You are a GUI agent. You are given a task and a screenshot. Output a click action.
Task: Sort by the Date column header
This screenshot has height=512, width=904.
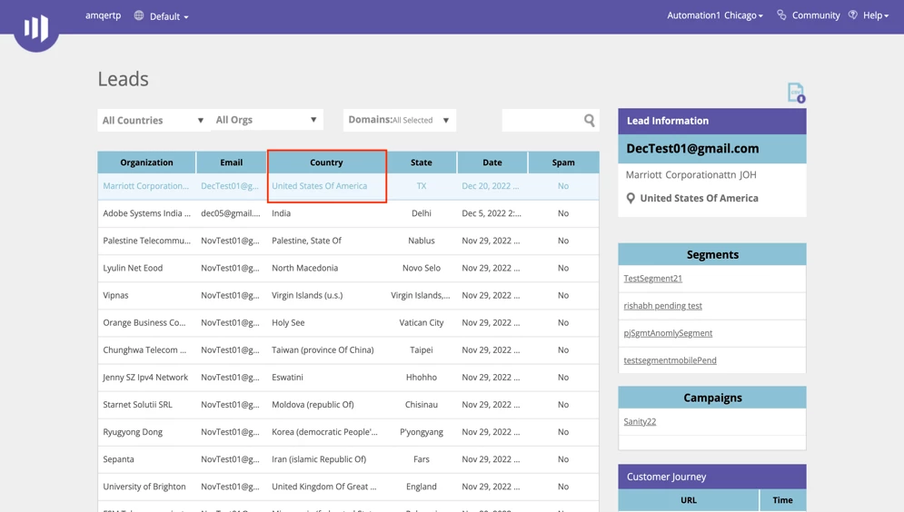pos(492,162)
